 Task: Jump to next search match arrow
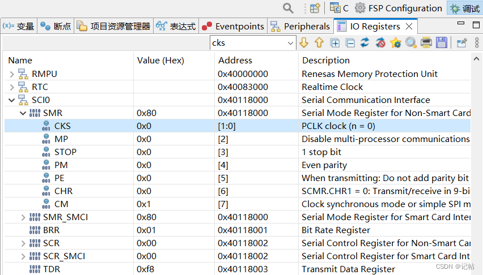pos(304,43)
